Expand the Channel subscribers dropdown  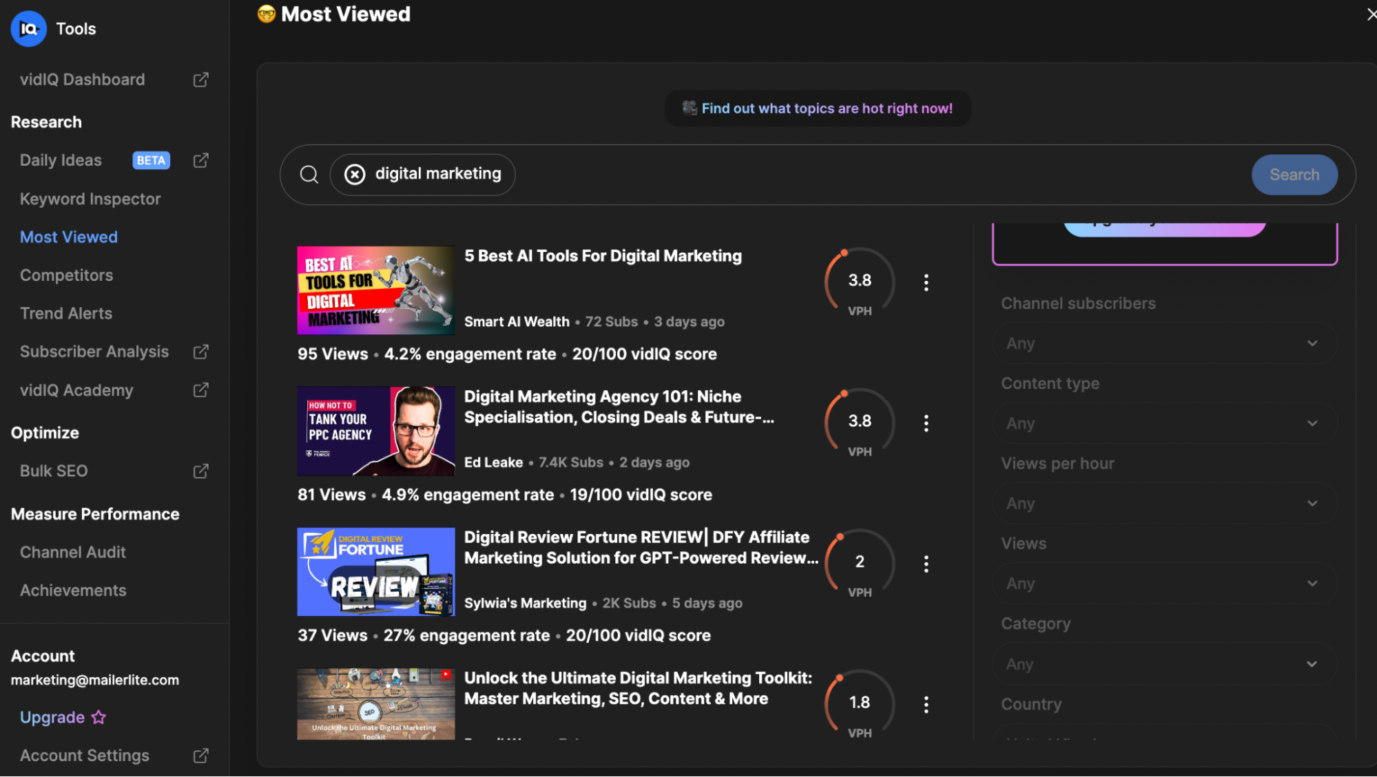pyautogui.click(x=1164, y=343)
